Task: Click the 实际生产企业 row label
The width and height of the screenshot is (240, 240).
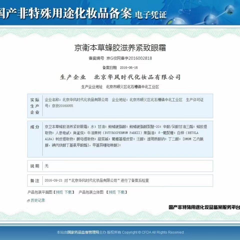Action: 35,106
